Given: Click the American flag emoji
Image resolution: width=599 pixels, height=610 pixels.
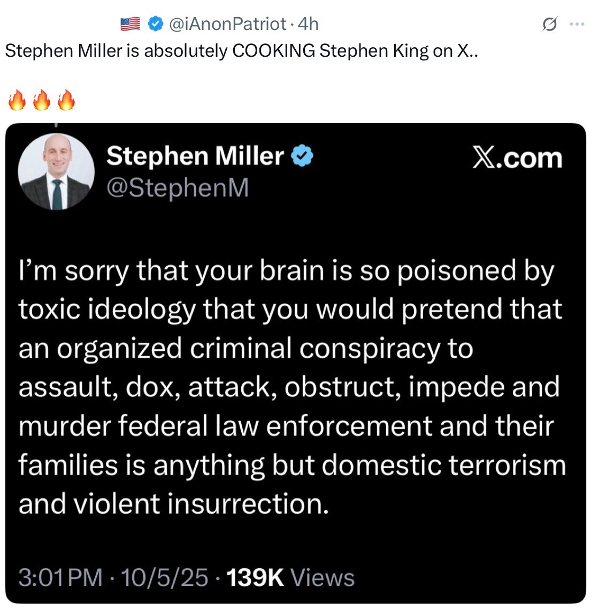Looking at the screenshot, I should point(130,24).
